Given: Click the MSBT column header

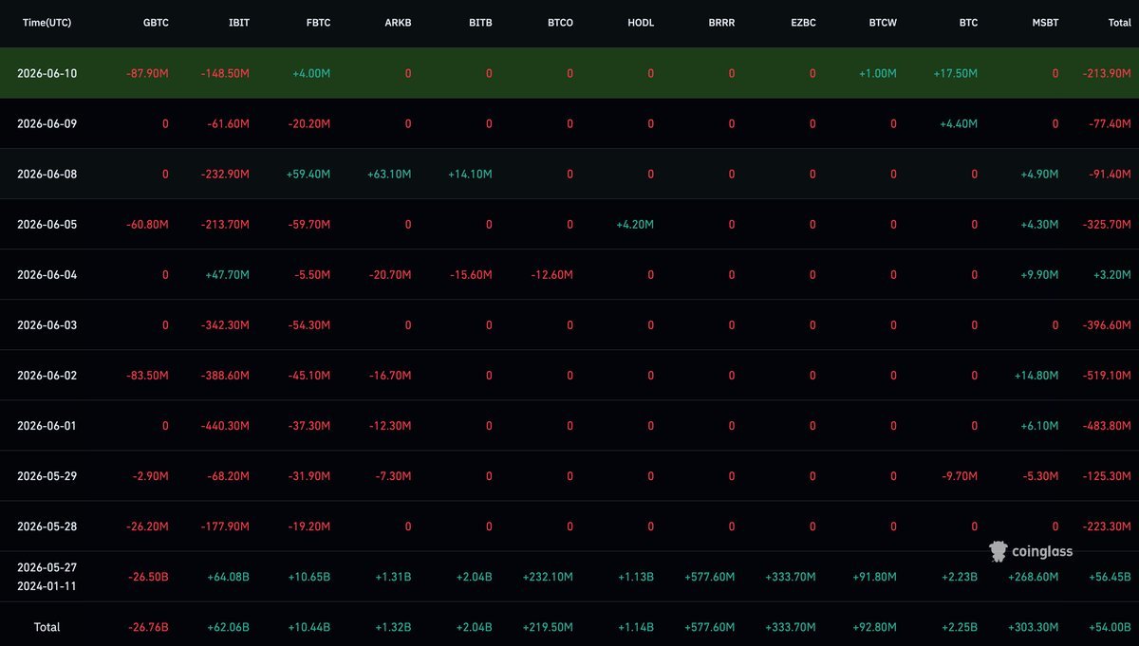Looking at the screenshot, I should (x=1044, y=22).
